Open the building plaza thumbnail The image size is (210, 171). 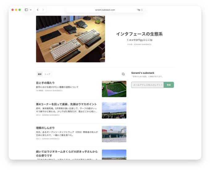pos(114,134)
